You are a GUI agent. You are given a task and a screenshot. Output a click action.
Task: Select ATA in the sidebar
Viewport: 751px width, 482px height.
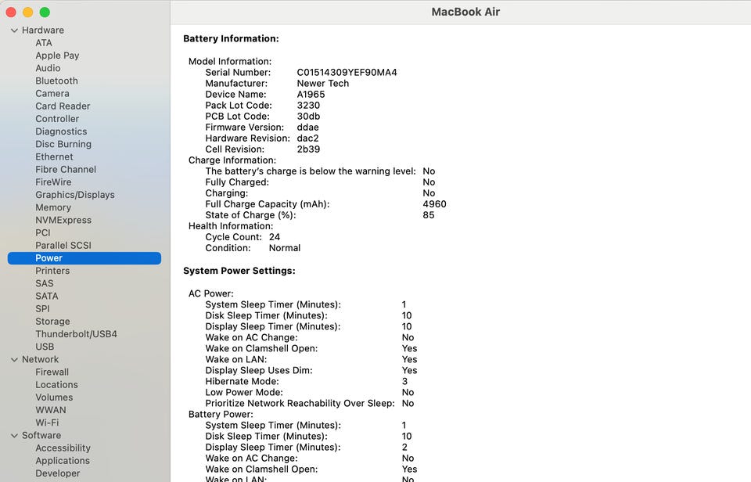click(x=44, y=42)
